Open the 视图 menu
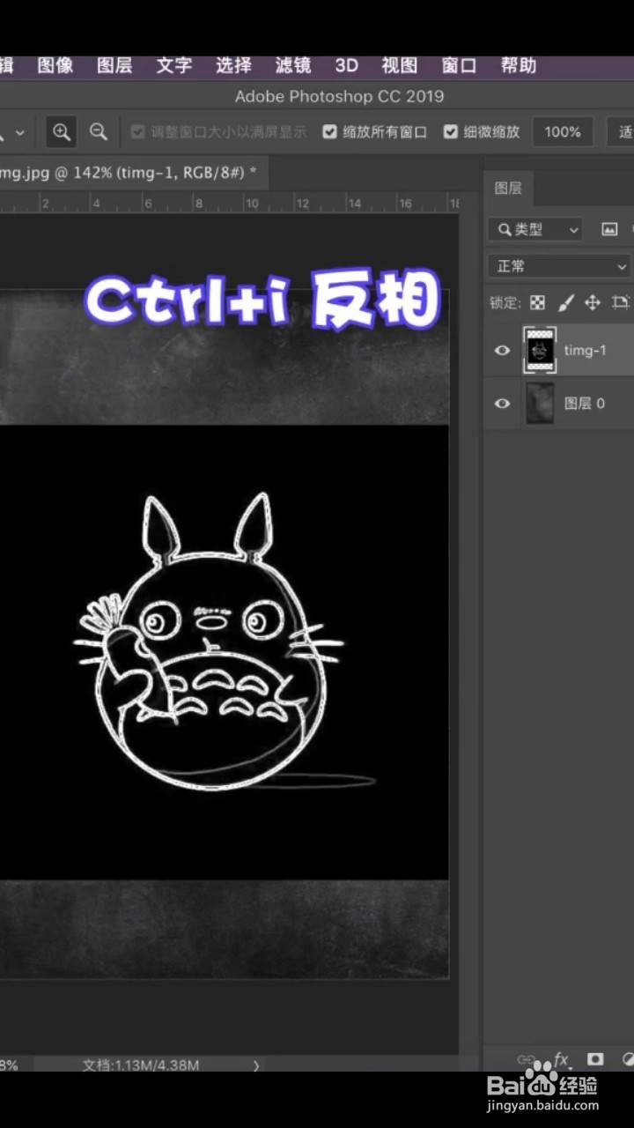 400,65
